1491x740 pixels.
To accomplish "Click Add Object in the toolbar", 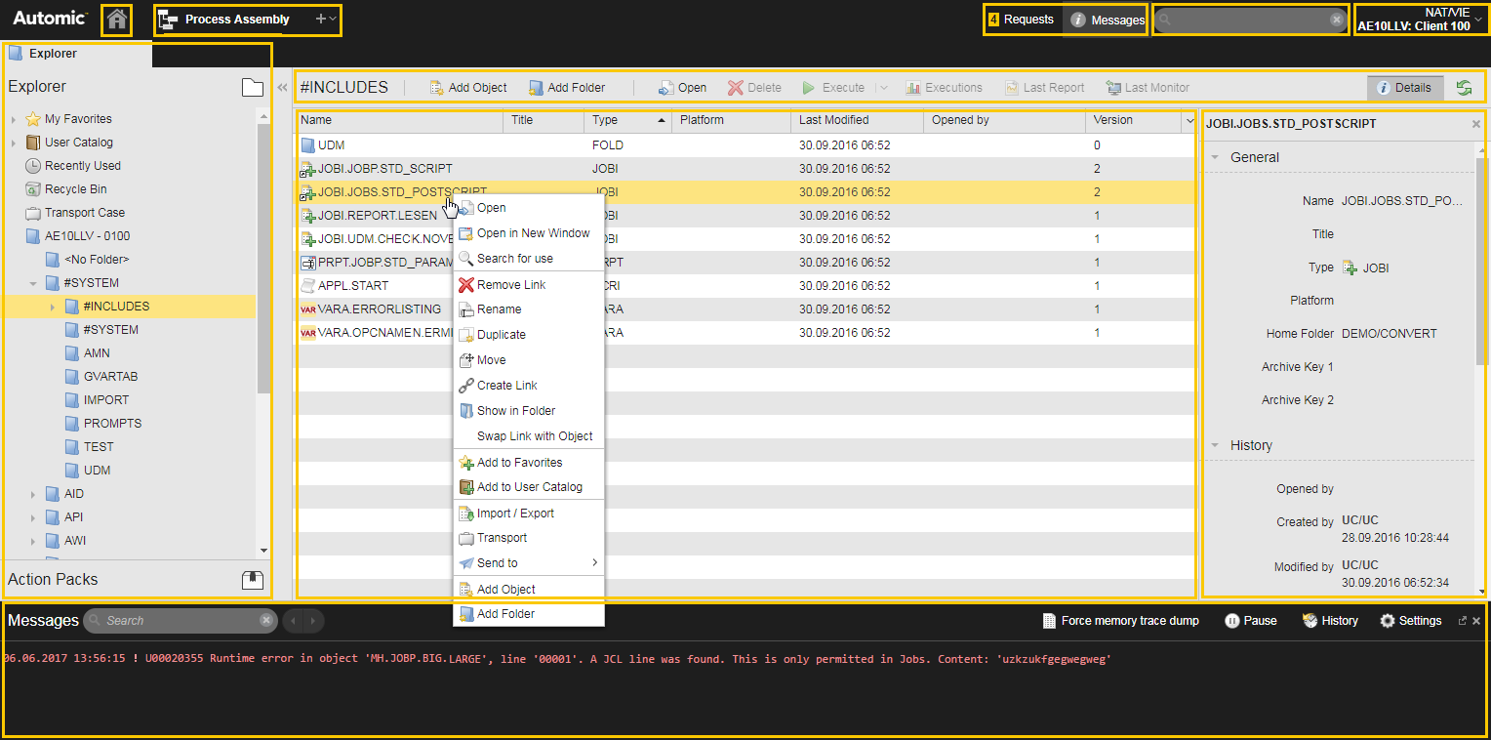I will click(468, 88).
